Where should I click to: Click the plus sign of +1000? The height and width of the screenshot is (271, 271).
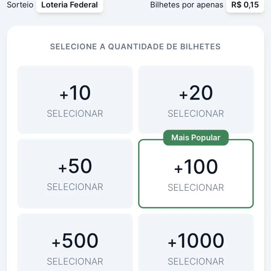pyautogui.click(x=172, y=243)
